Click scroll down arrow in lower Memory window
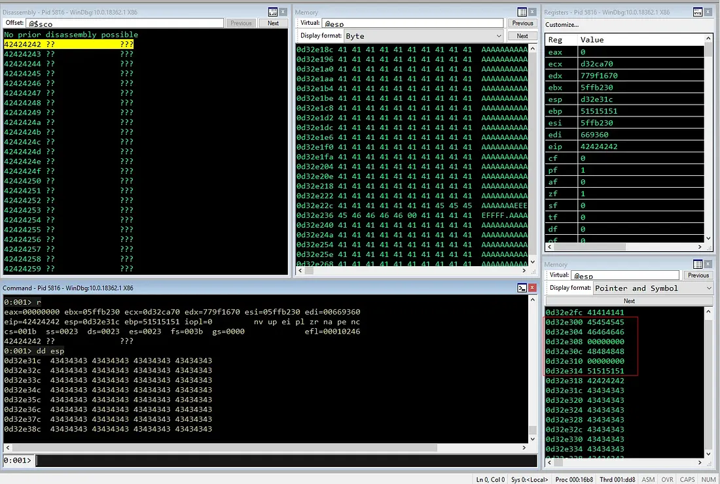Image resolution: width=720 pixels, height=484 pixels. [x=708, y=454]
